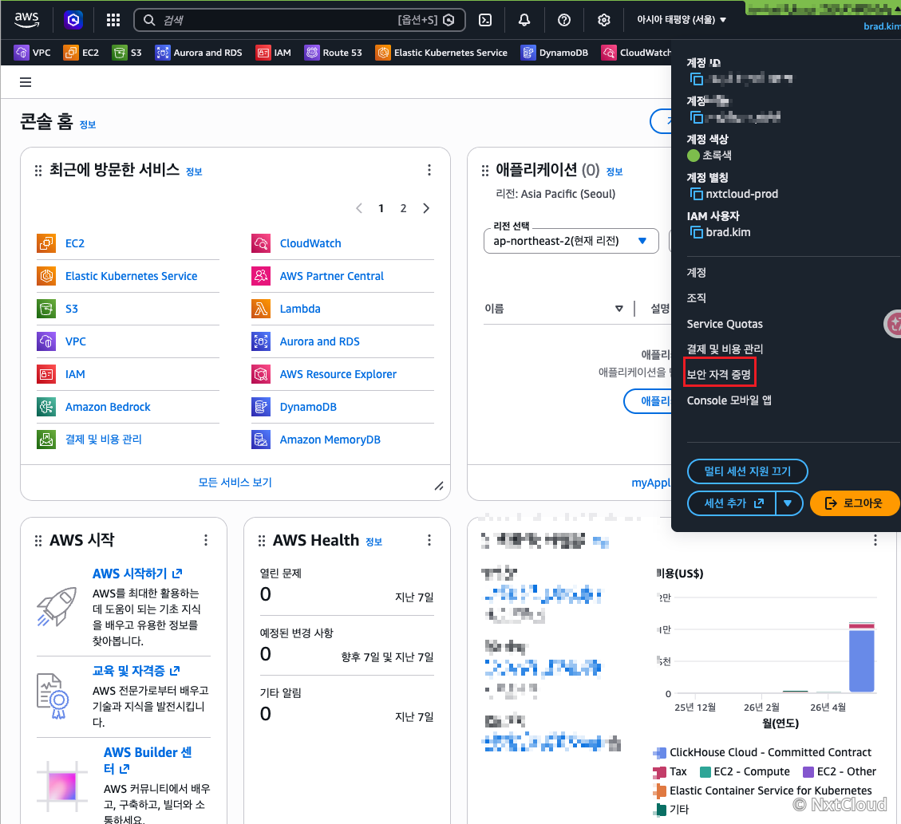Viewport: 901px width, 824px height.
Task: Click the resize handle of recent services widget
Action: click(439, 487)
